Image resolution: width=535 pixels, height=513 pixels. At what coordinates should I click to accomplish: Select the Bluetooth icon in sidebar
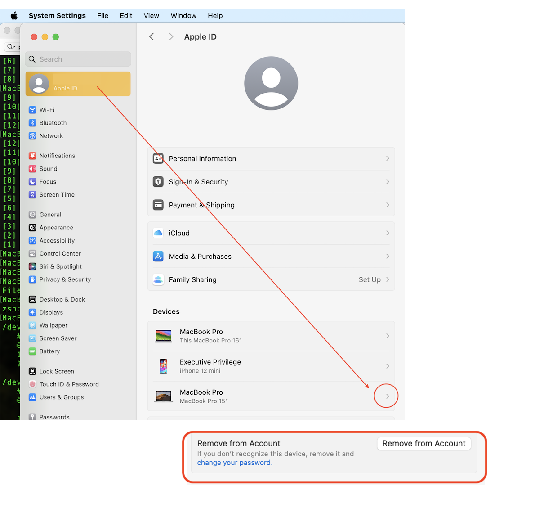[x=32, y=122]
